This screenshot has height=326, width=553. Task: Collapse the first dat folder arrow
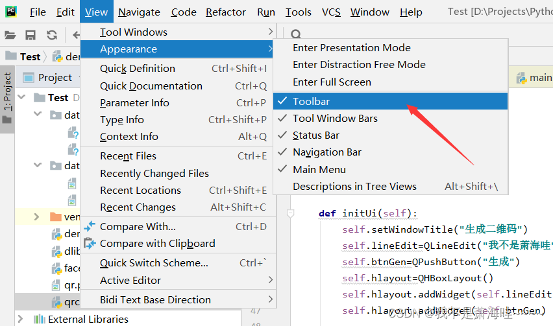pos(38,113)
